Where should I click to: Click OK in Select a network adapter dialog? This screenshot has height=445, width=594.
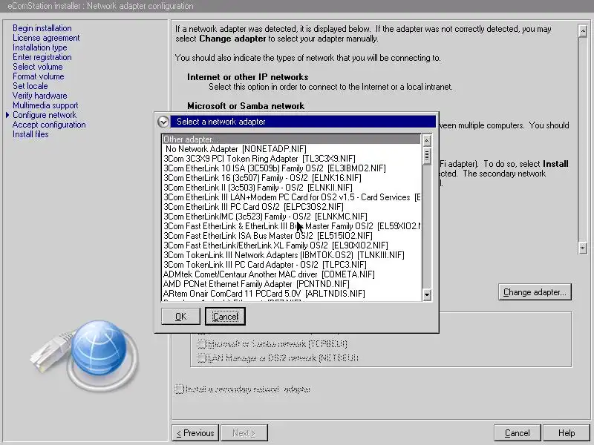(x=180, y=317)
